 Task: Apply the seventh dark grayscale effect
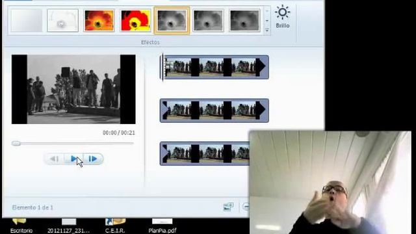tap(244, 21)
